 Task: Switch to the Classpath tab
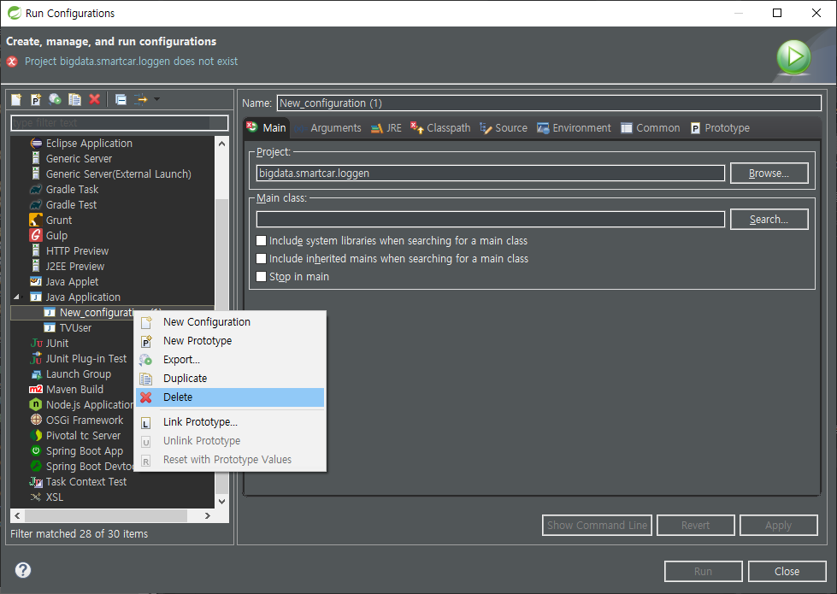tap(440, 128)
